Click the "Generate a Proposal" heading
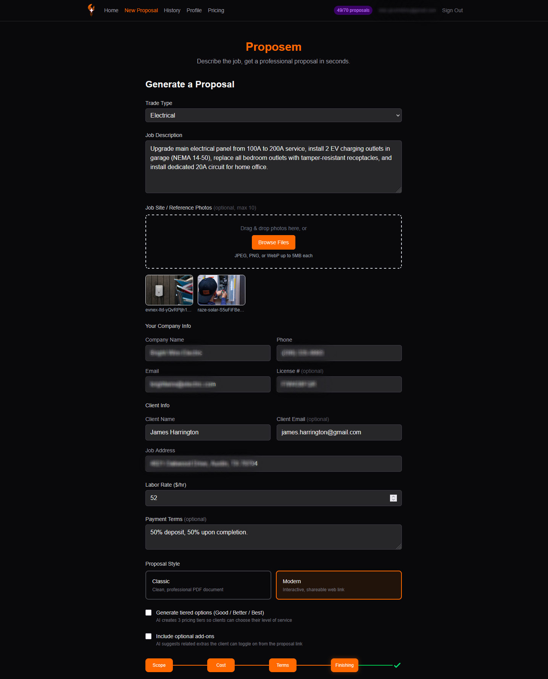Screen dimensions: 548x679 pyautogui.click(x=190, y=84)
